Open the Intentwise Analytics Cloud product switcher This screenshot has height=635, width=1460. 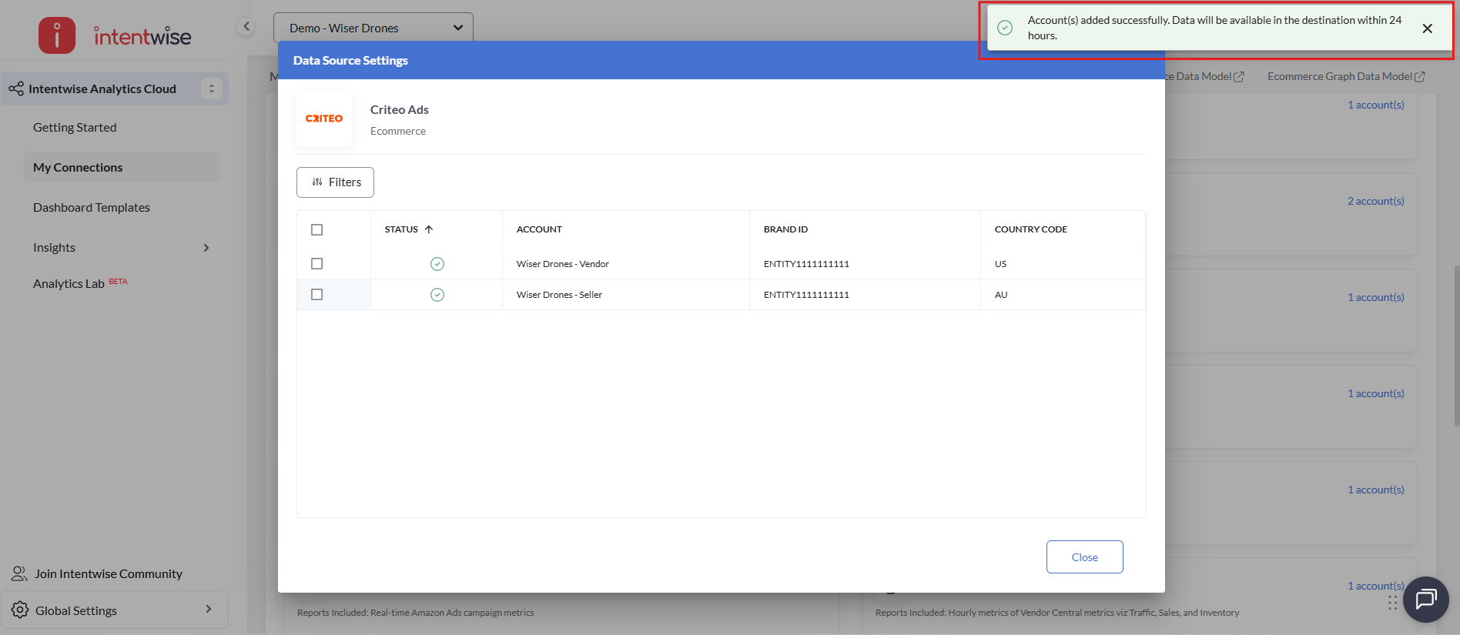click(x=212, y=89)
